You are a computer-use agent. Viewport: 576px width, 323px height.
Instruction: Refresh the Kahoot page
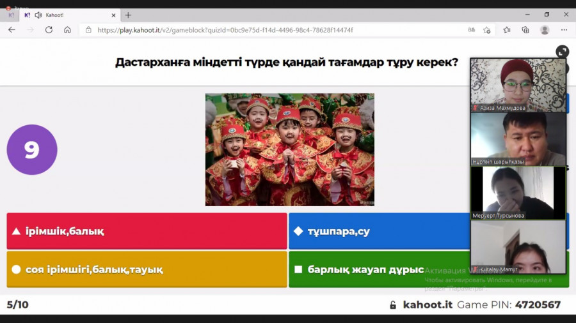tap(49, 30)
